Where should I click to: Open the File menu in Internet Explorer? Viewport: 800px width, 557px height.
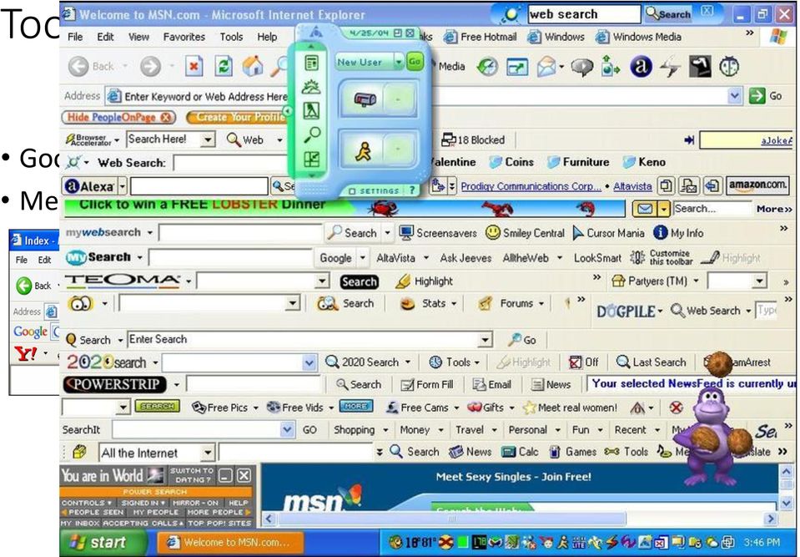coord(75,37)
